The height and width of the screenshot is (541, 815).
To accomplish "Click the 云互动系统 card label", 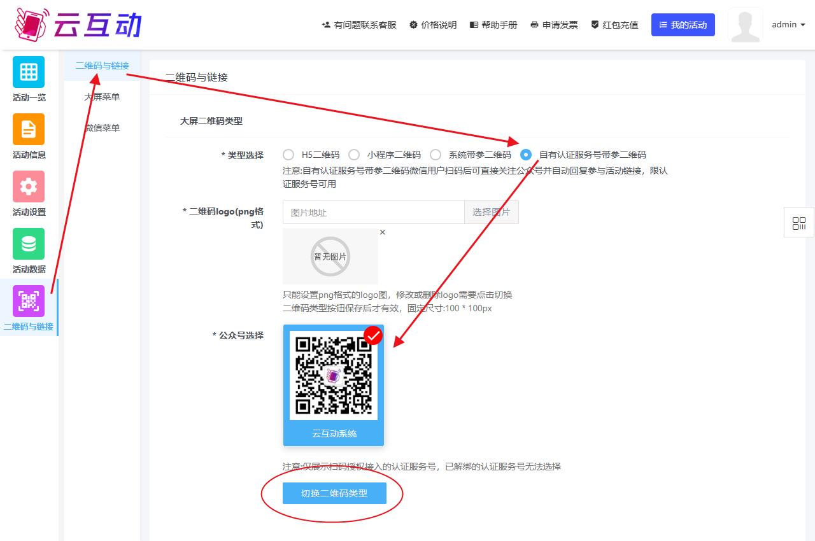I will click(x=334, y=433).
